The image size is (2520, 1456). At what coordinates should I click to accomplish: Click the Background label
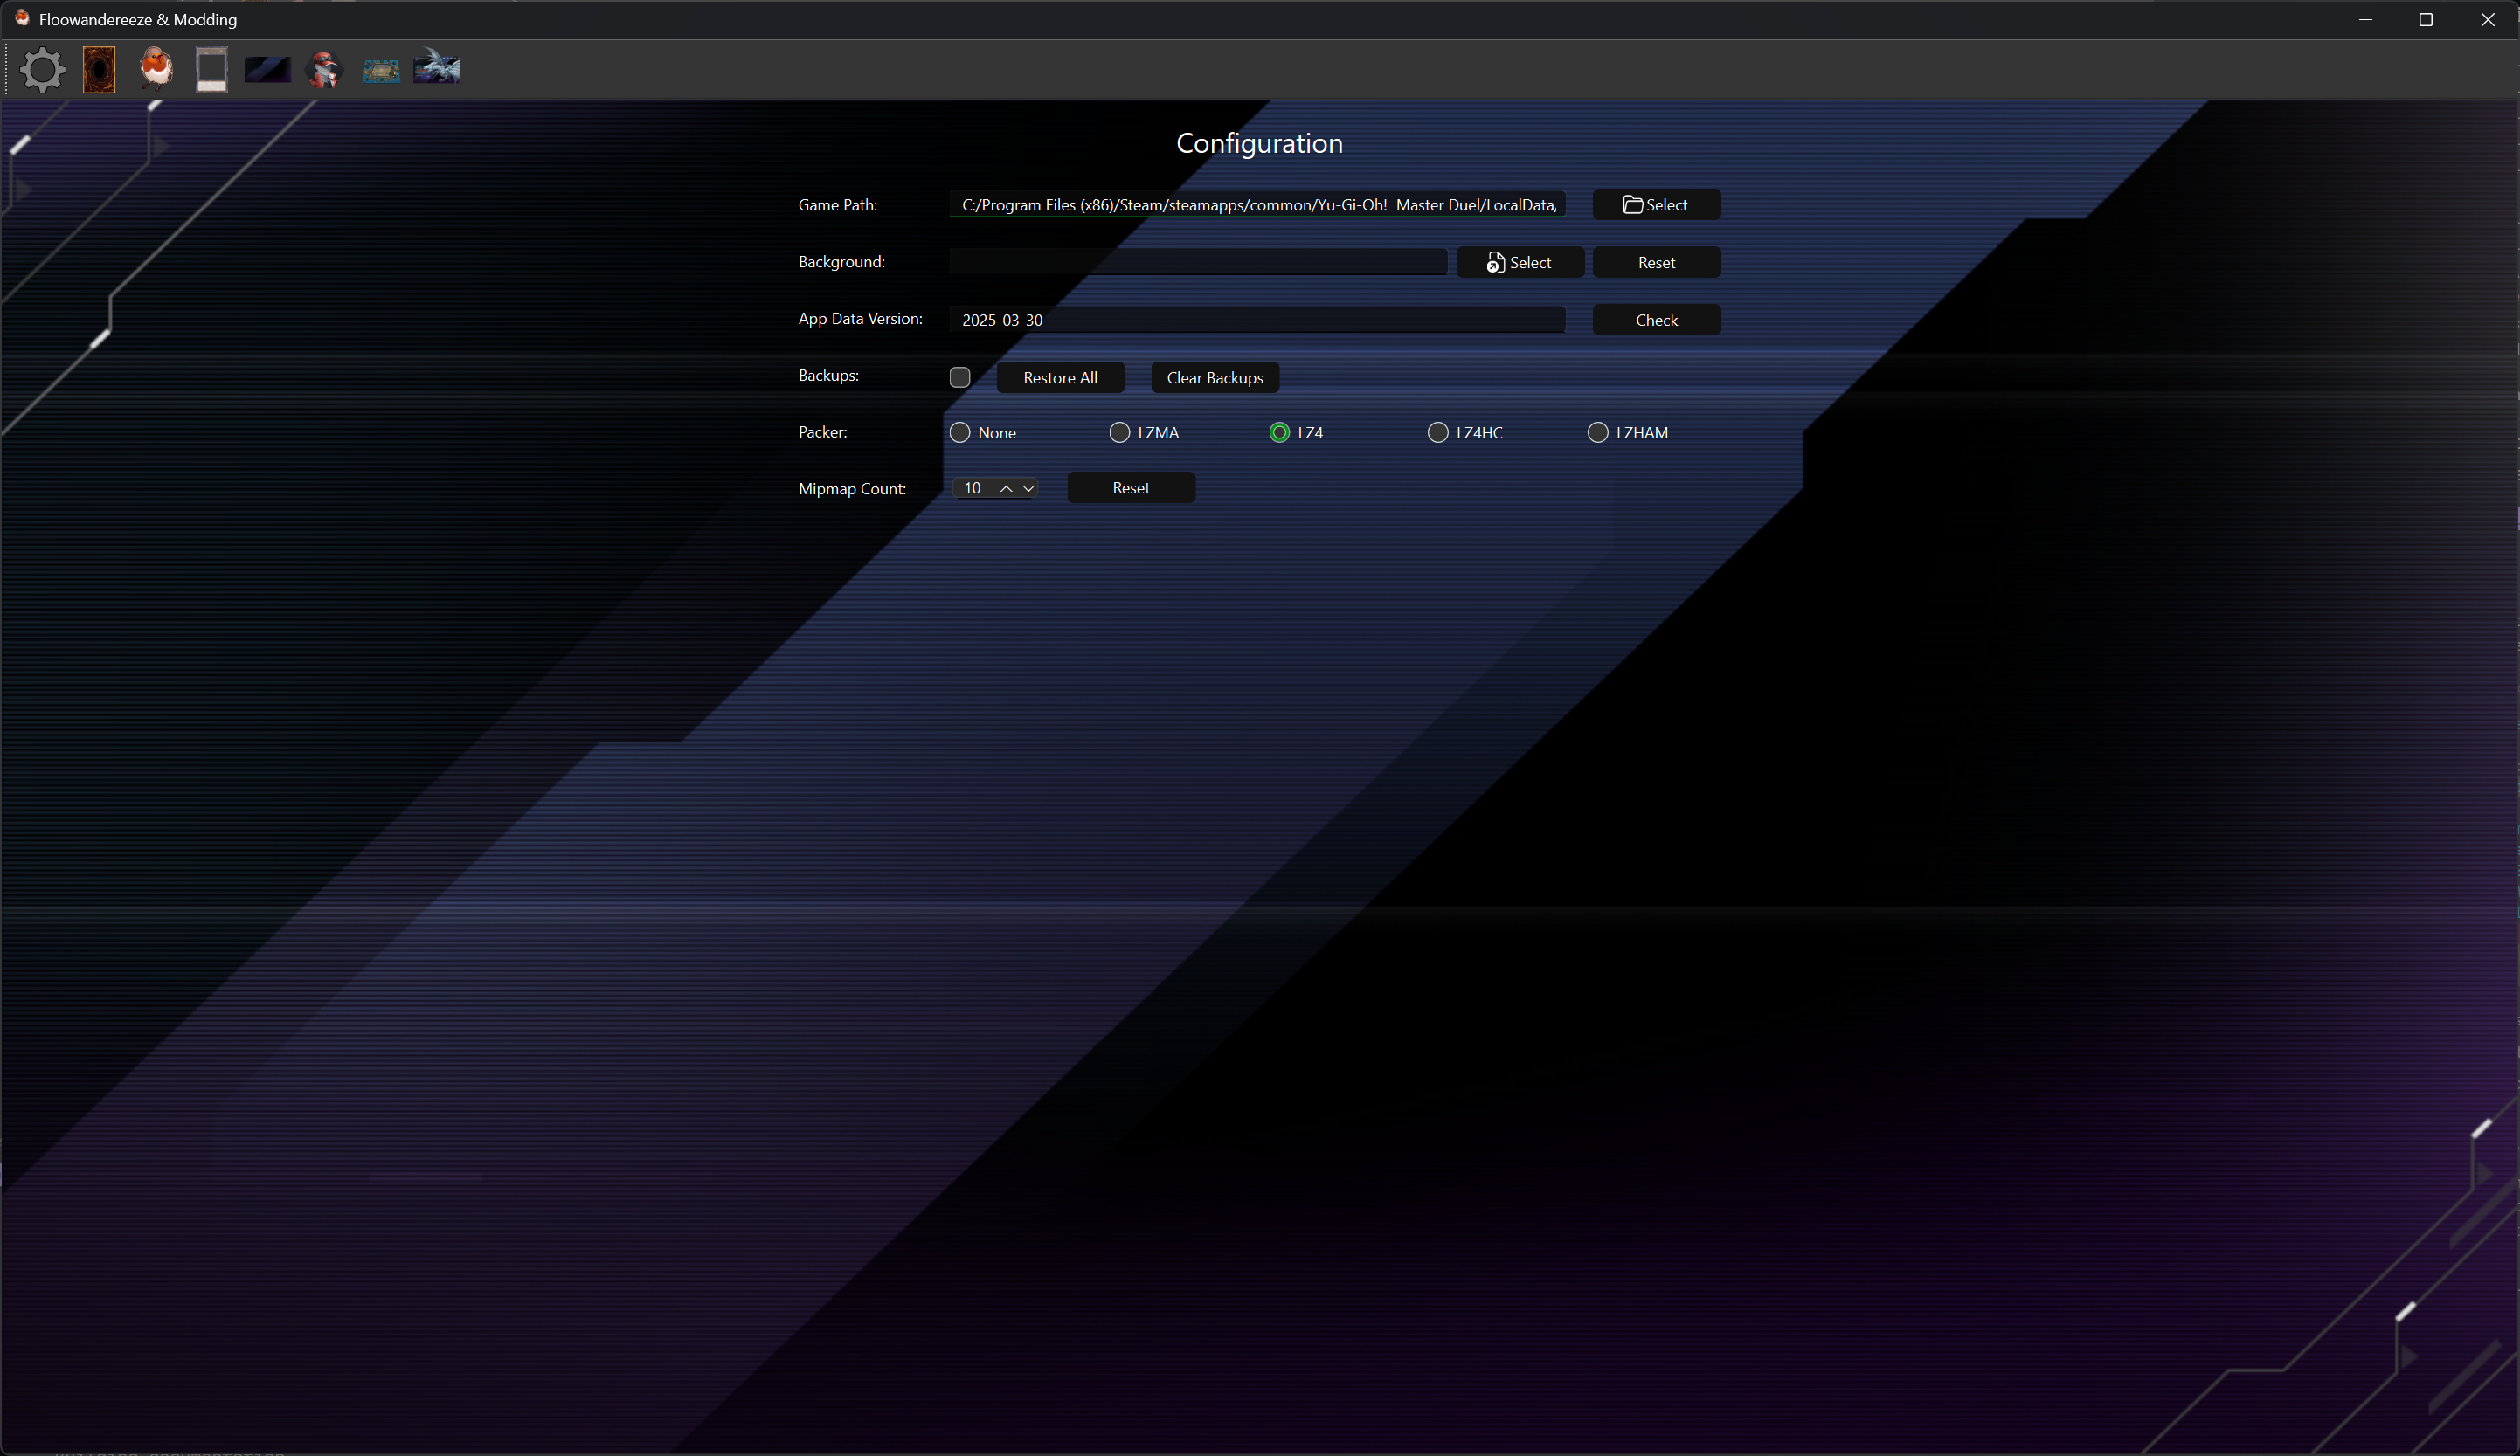(x=841, y=262)
